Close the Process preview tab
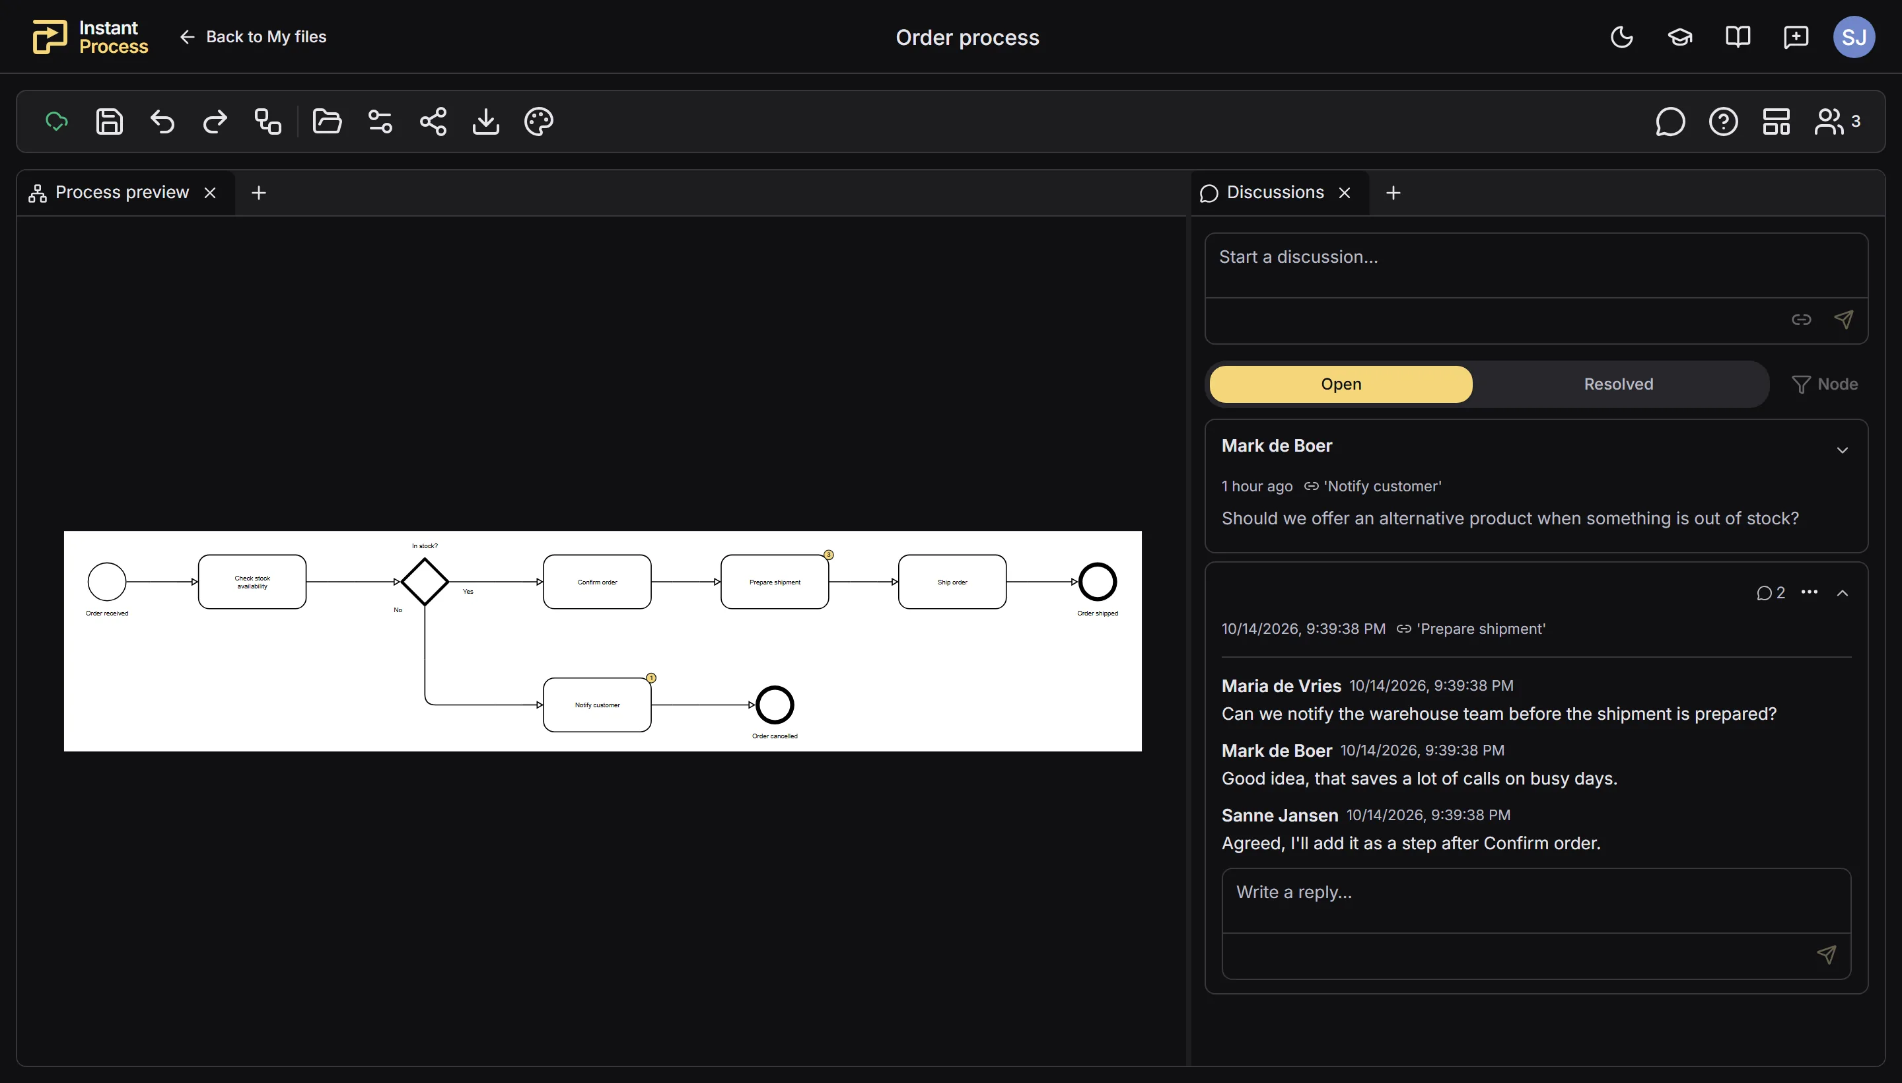 211,193
